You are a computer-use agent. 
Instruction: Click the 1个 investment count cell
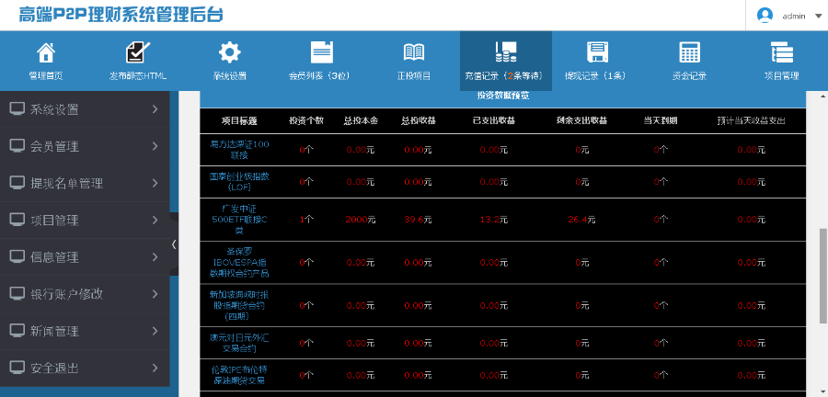pos(306,220)
